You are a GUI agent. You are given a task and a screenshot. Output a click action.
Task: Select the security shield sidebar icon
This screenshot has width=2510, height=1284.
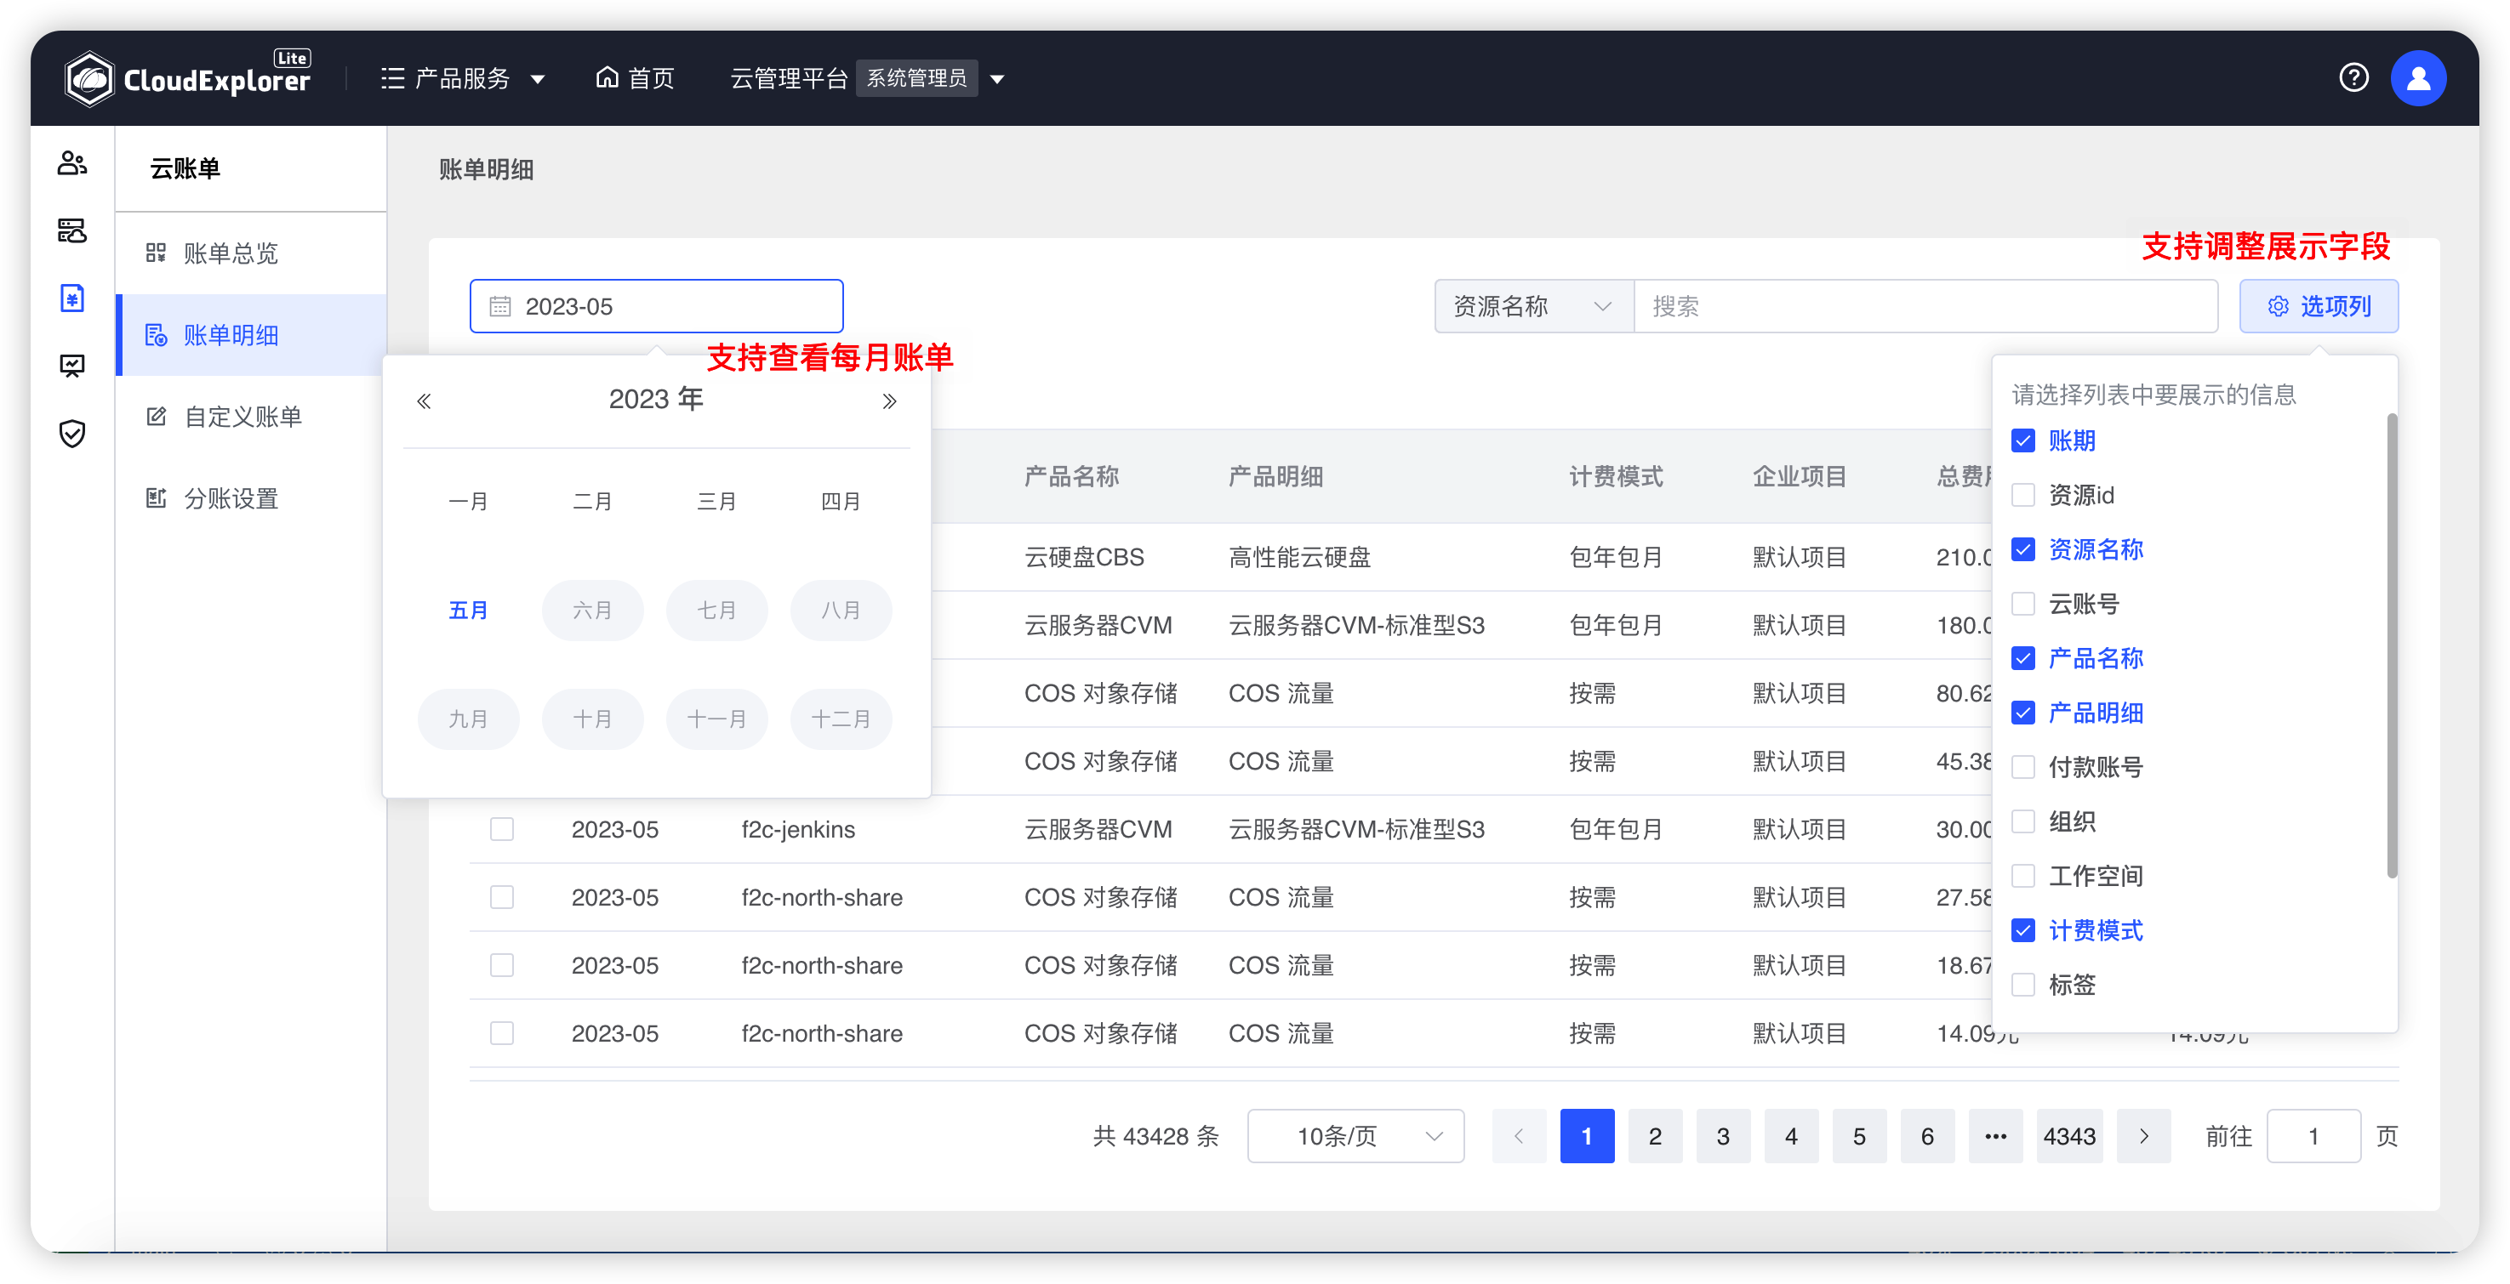click(x=71, y=435)
